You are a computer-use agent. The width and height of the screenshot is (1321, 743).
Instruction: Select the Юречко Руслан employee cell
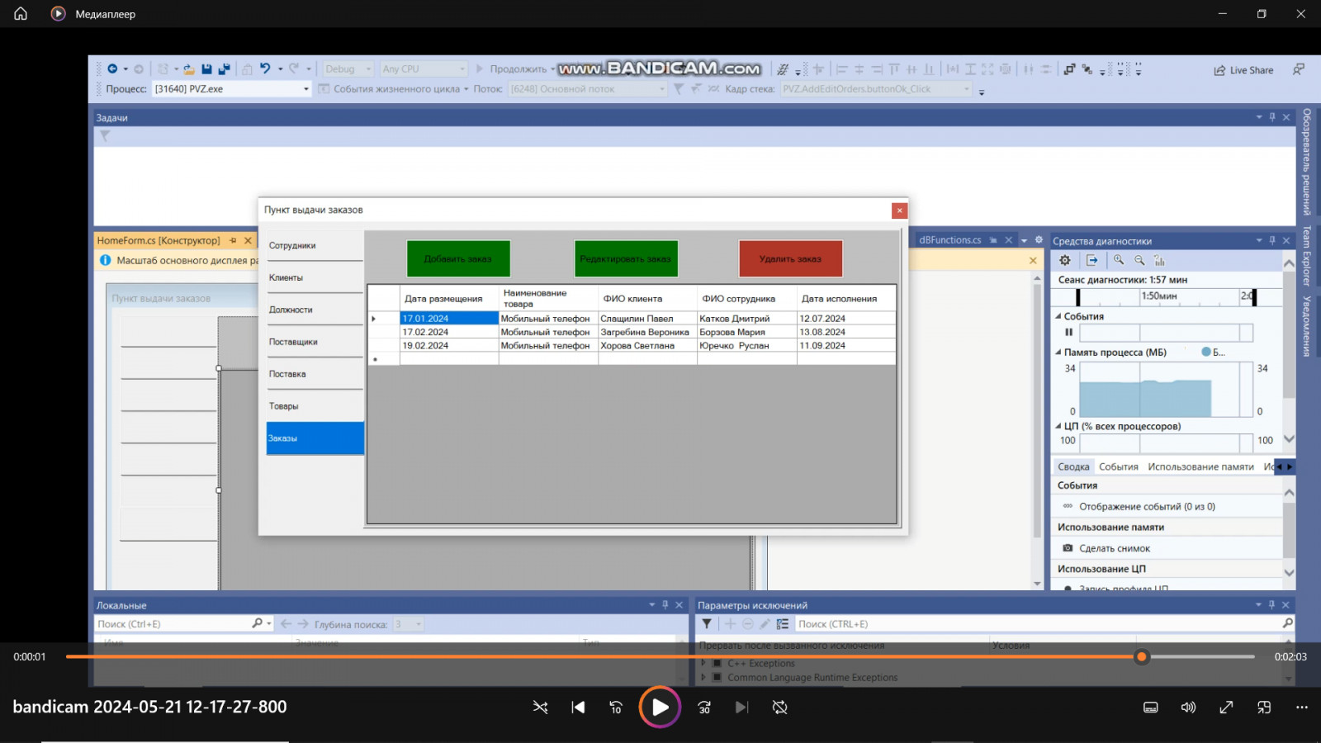(x=746, y=346)
